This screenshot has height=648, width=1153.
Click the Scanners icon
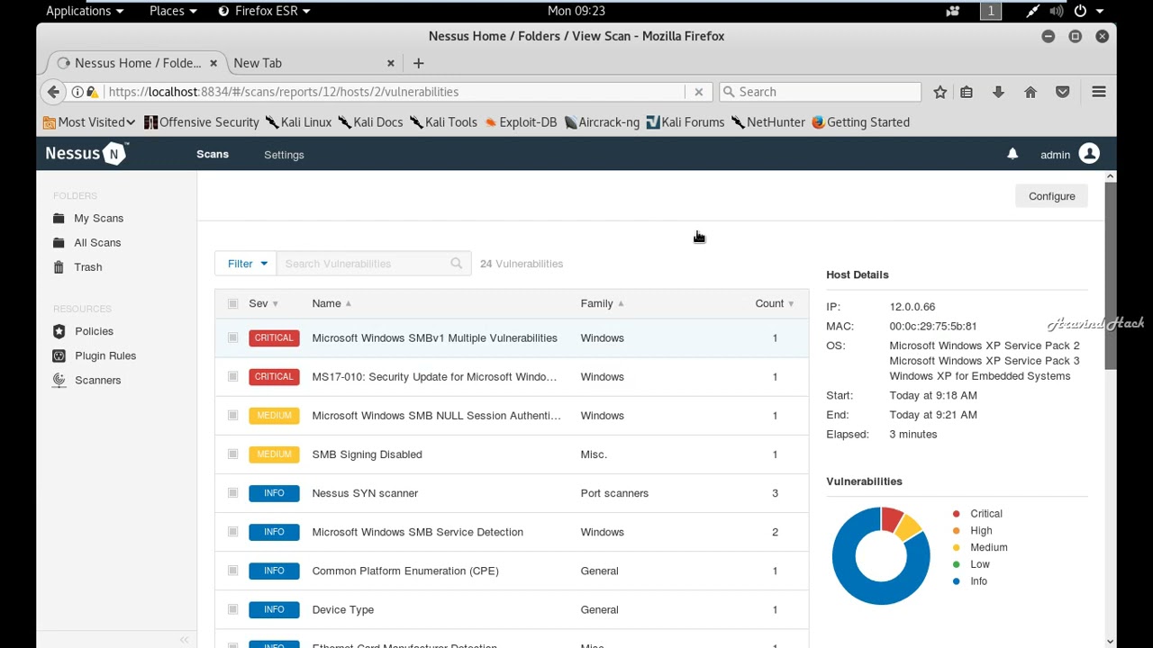pos(59,380)
